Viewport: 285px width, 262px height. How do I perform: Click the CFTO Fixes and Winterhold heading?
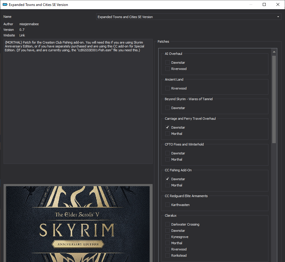click(x=184, y=144)
